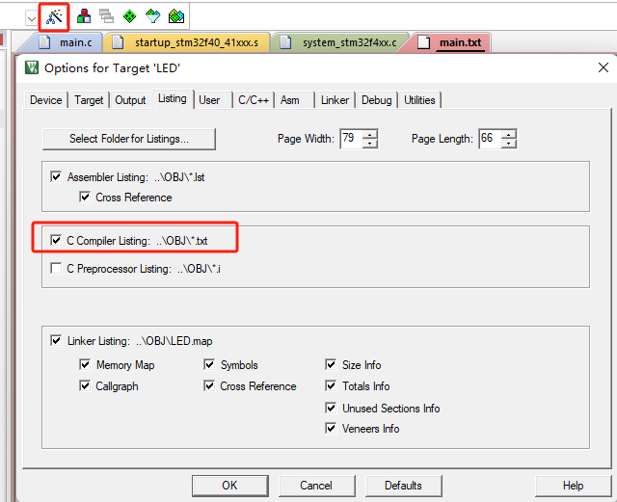
Task: Decrease the Page Length spinner value
Action: point(509,144)
